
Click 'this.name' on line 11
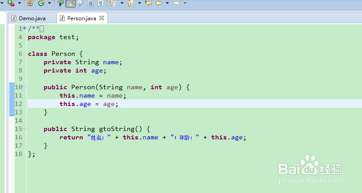(x=77, y=95)
